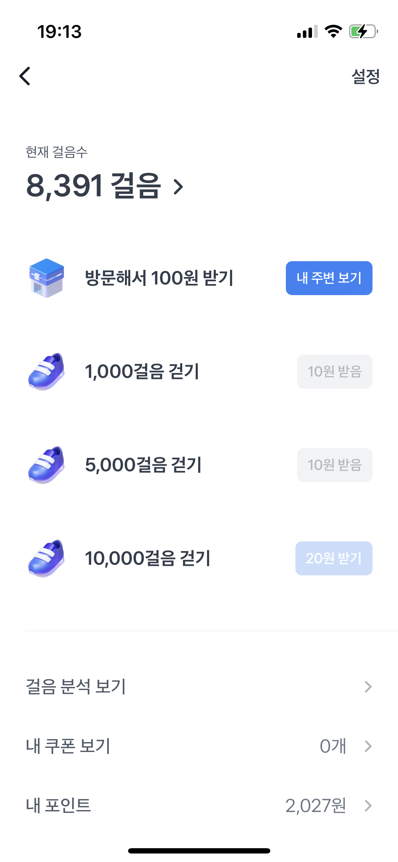Viewport: 398px width, 862px height.
Task: Tap the shoe icon for 10,000걸음
Action: (46, 558)
